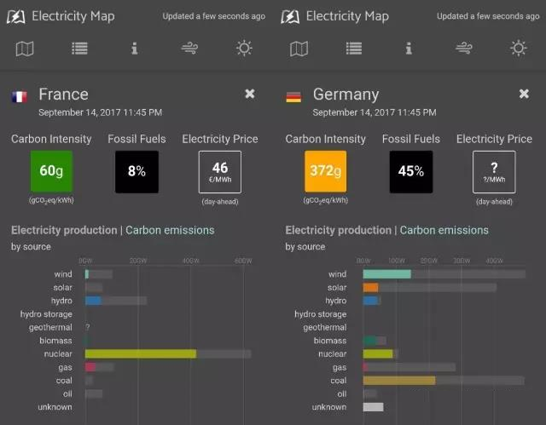Switch to Carbon emissions in Germany panel
The width and height of the screenshot is (546, 425).
click(x=444, y=230)
